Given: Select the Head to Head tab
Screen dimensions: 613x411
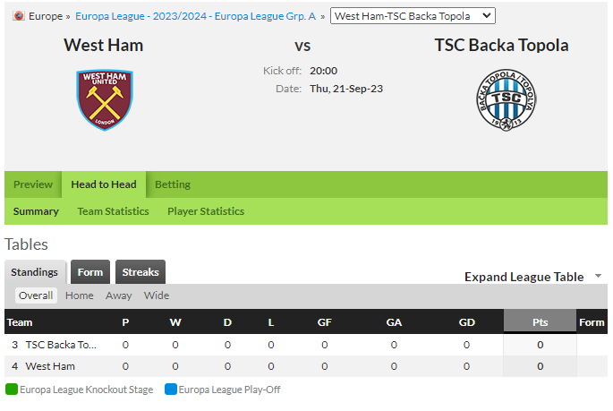Looking at the screenshot, I should coord(104,184).
